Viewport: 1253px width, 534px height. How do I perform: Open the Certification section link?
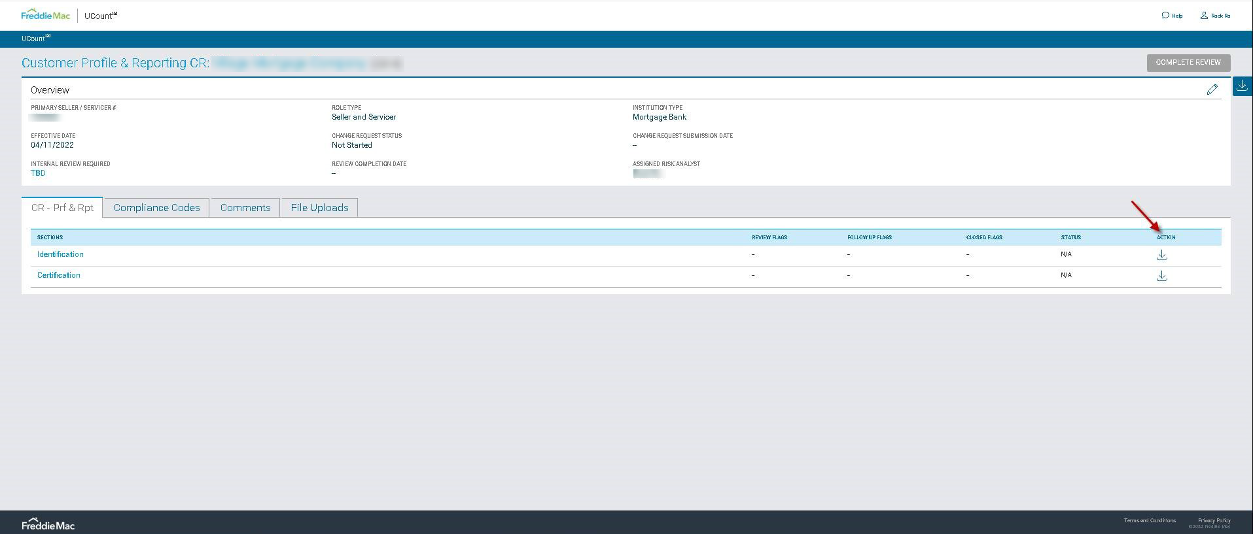(x=59, y=275)
